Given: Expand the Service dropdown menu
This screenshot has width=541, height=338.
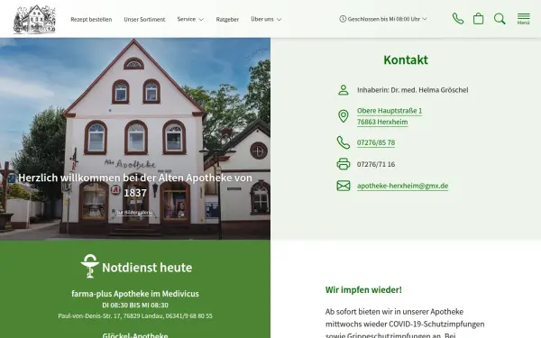Looking at the screenshot, I should tap(190, 19).
